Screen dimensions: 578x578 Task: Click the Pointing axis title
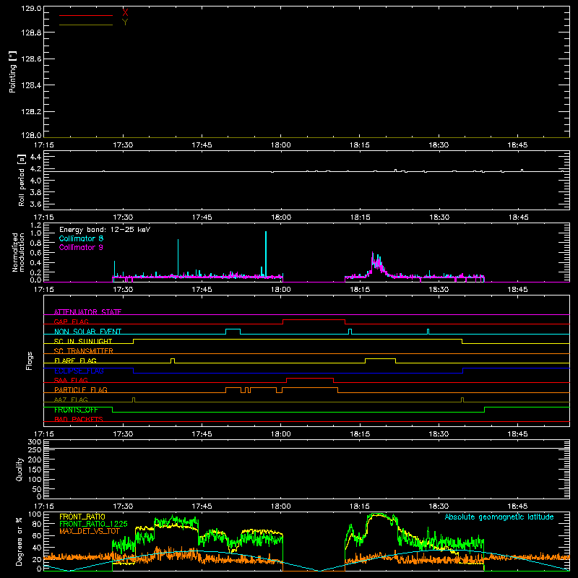pos(13,72)
